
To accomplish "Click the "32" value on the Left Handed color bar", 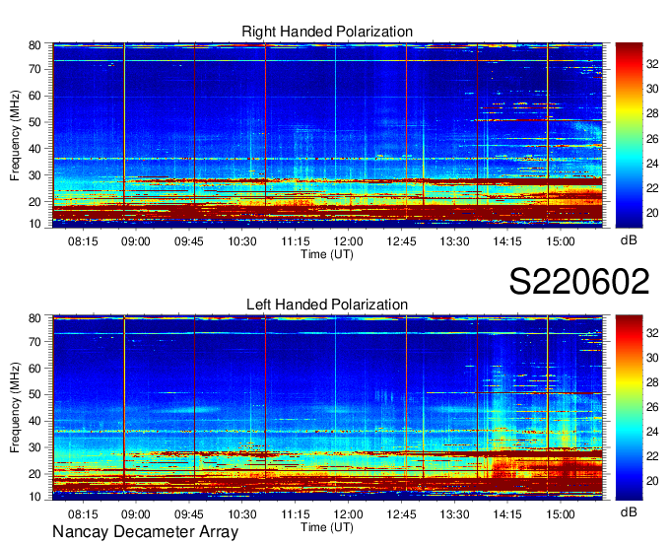I will click(652, 333).
